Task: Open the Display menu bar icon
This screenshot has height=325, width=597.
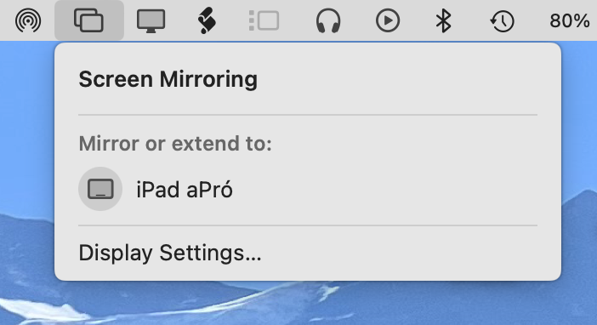Action: (151, 21)
